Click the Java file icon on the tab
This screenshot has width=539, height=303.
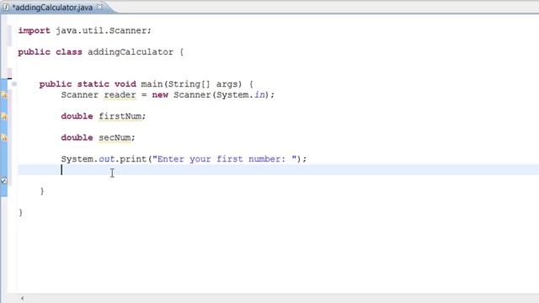[x=6, y=7]
